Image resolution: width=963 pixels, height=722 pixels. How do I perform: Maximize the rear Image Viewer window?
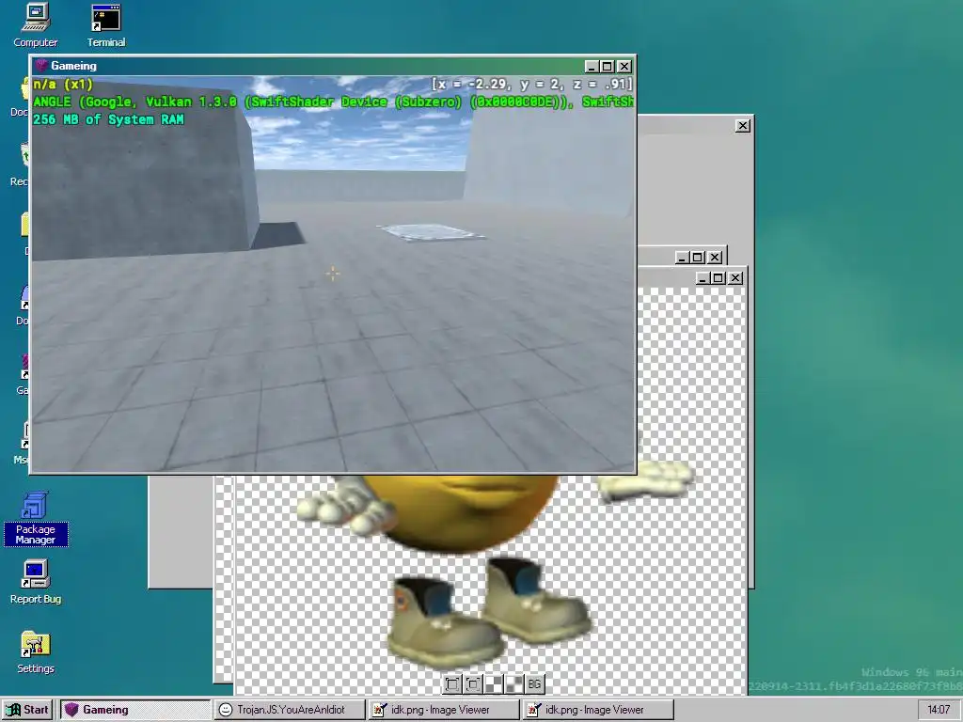point(698,258)
